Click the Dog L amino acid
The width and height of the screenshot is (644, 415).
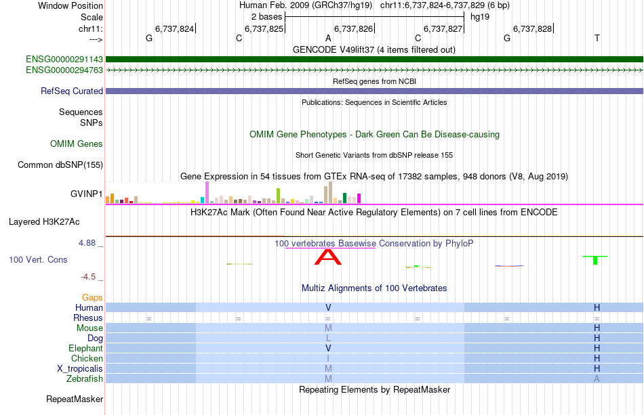(328, 338)
